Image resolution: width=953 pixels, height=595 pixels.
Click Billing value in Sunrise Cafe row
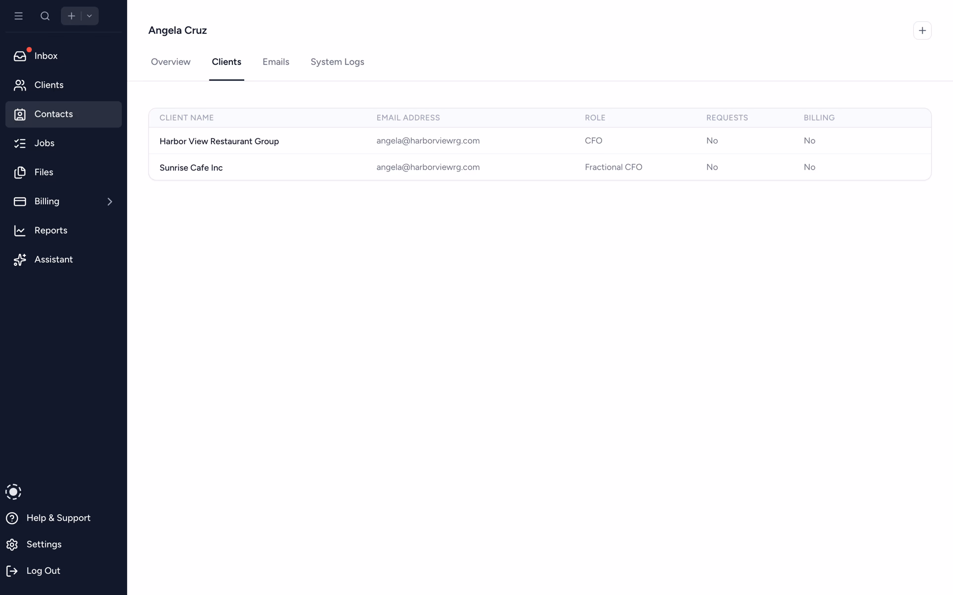point(810,167)
